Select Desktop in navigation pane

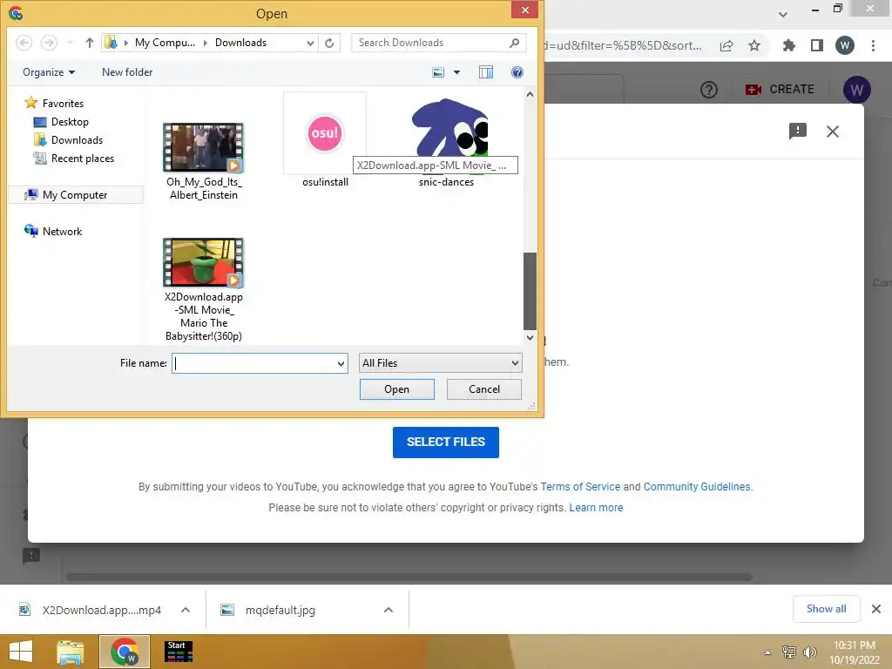(x=70, y=122)
